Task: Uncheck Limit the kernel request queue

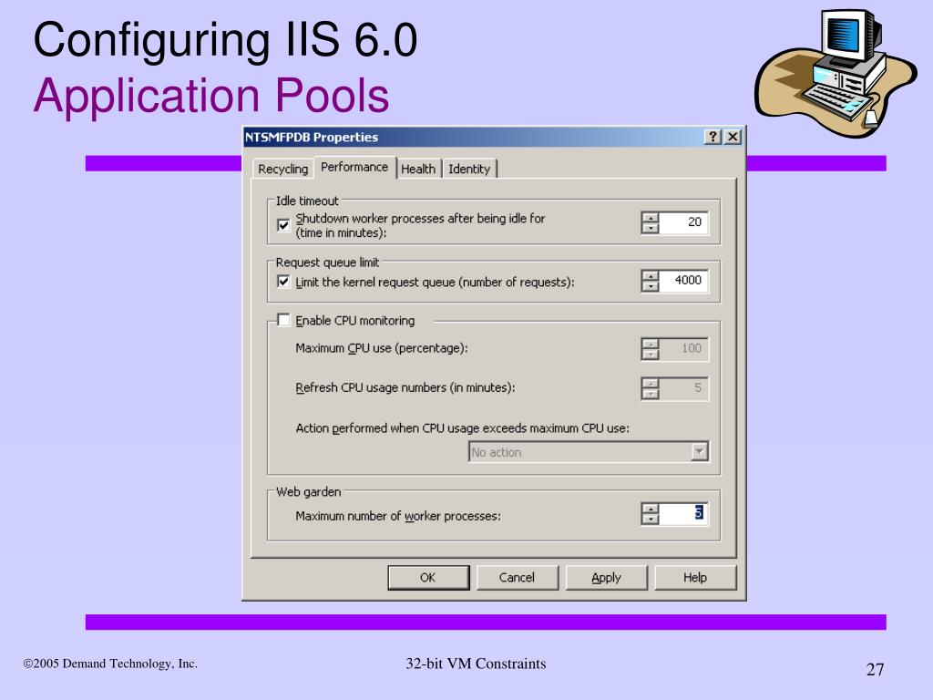Action: 284,282
